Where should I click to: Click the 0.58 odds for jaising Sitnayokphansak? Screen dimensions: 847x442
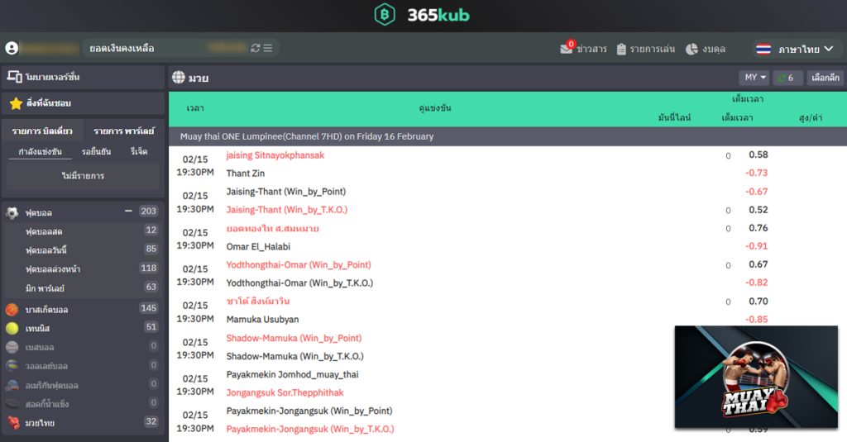click(758, 155)
